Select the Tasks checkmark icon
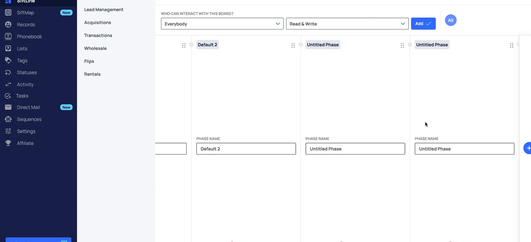531x242 pixels. (x=8, y=96)
